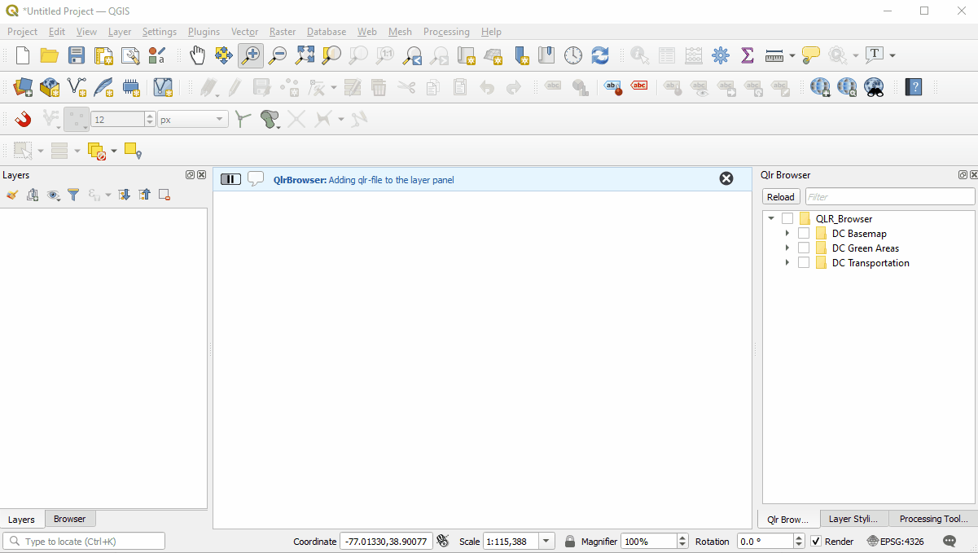
Task: Enable the Render checkbox
Action: click(x=815, y=541)
